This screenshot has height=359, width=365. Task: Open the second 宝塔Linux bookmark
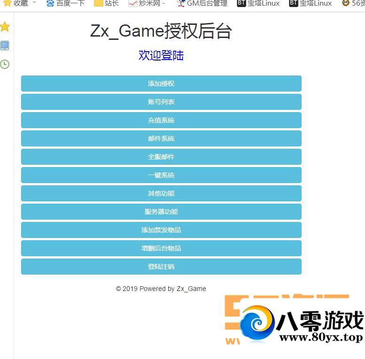(310, 3)
